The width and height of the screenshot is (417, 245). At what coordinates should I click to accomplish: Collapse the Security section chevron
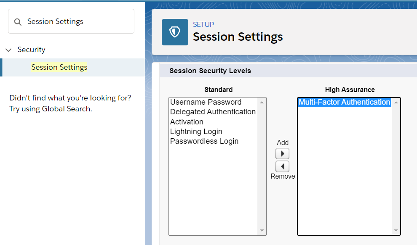tap(8, 50)
